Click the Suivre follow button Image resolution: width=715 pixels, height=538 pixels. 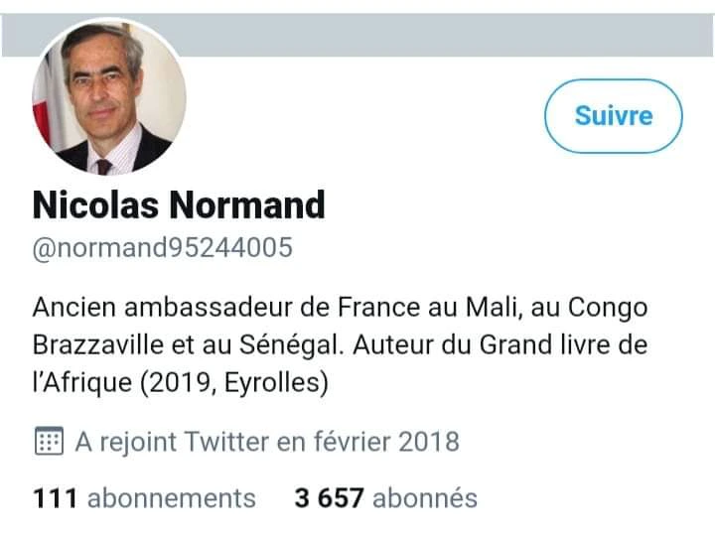click(x=613, y=115)
